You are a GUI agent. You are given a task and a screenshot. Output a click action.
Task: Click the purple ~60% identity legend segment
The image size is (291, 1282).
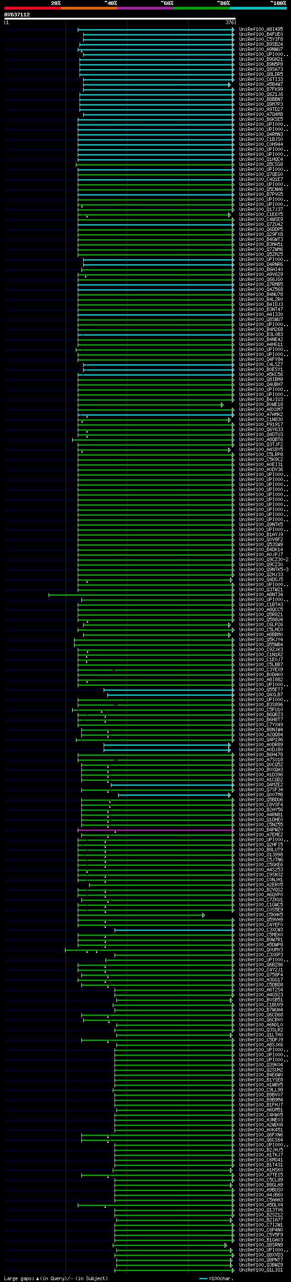[145, 8]
